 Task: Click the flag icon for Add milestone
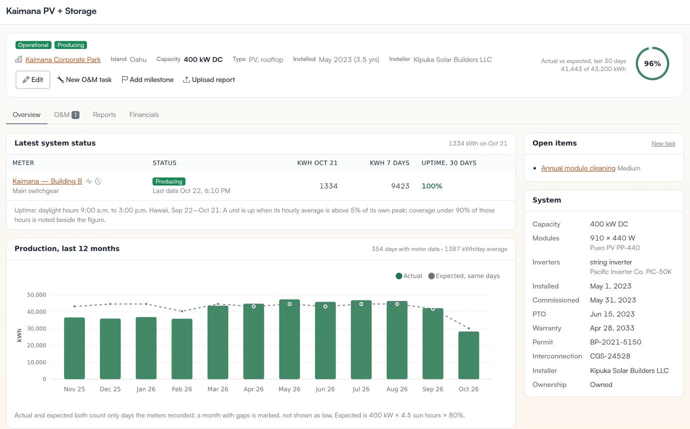pyautogui.click(x=124, y=79)
